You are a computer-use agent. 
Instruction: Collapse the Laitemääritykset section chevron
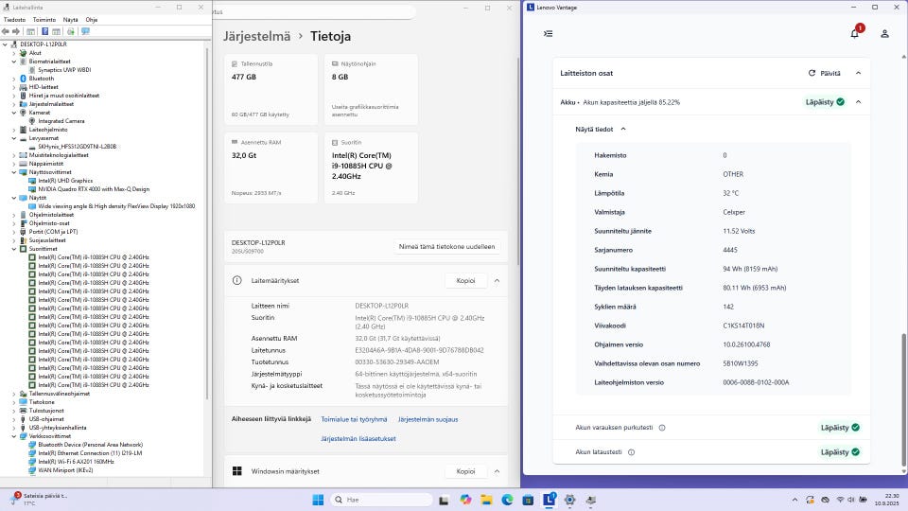[x=497, y=280]
